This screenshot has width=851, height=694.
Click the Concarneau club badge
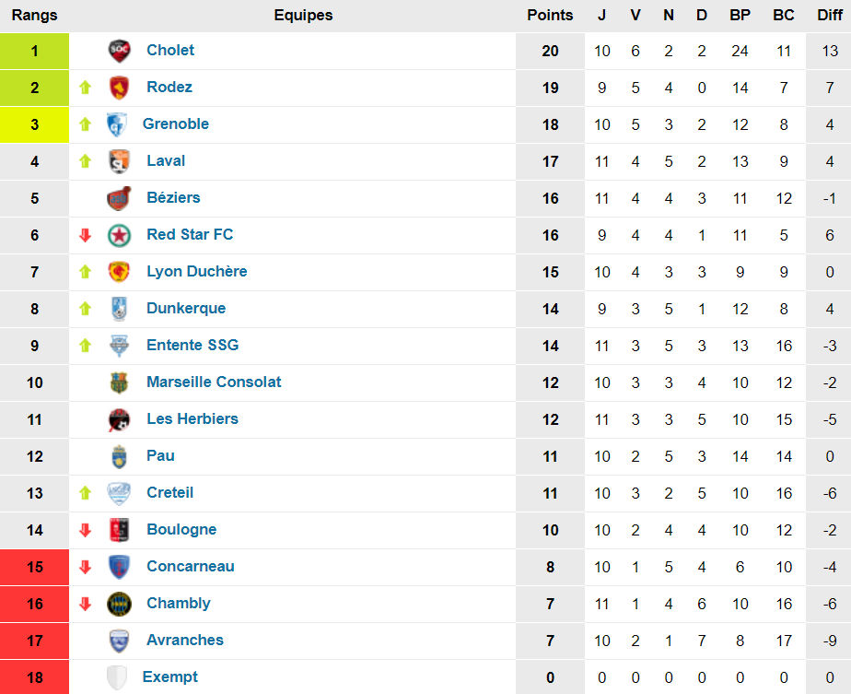pos(119,567)
